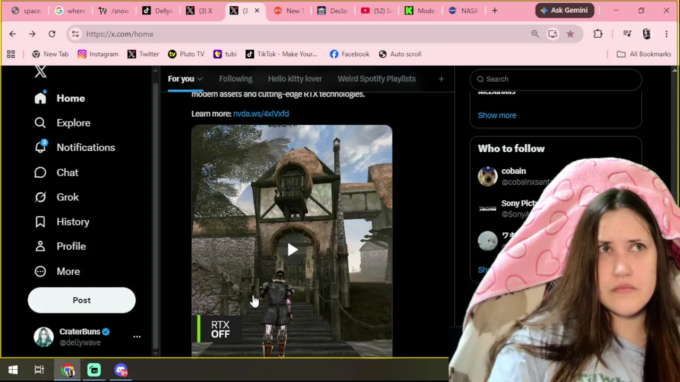Open Explore from the sidebar
The image size is (680, 382).
pyautogui.click(x=62, y=123)
